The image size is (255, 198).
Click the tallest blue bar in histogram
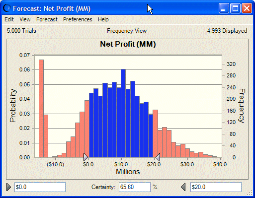tap(123, 113)
